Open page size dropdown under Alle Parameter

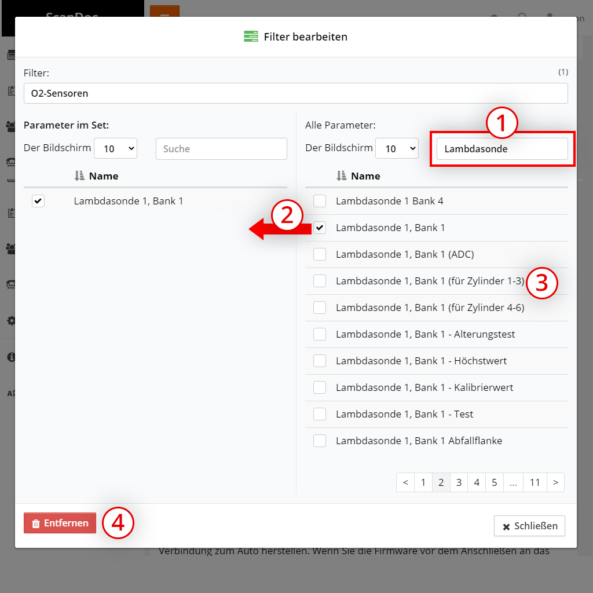coord(397,148)
